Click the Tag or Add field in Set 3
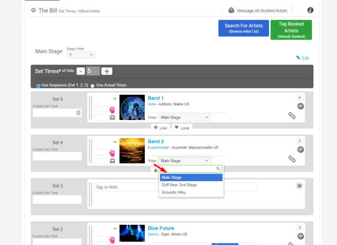Screen dimensions: 337x245 click(176, 187)
